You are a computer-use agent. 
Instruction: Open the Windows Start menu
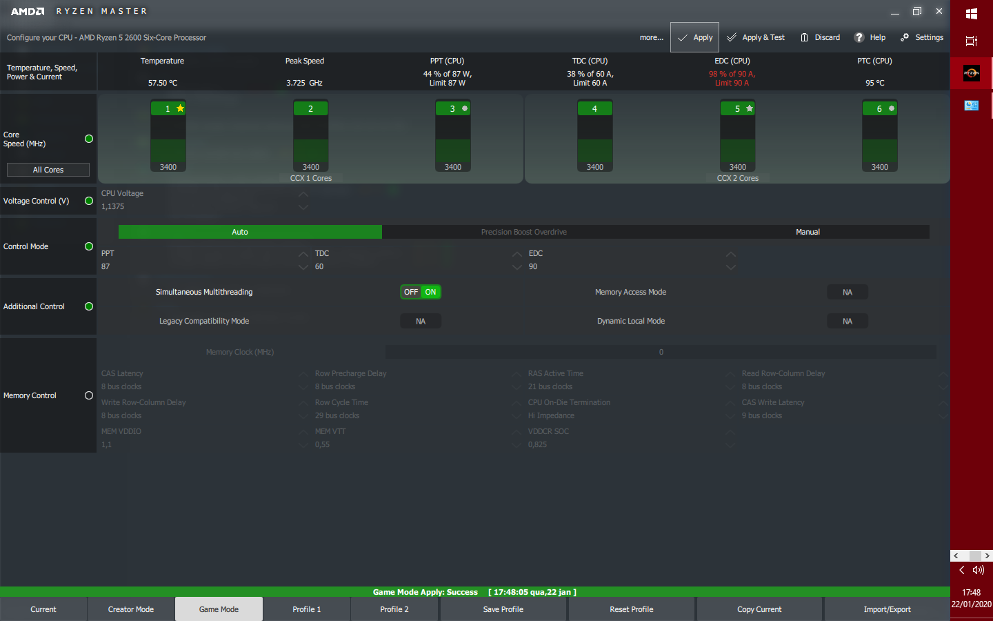click(972, 13)
